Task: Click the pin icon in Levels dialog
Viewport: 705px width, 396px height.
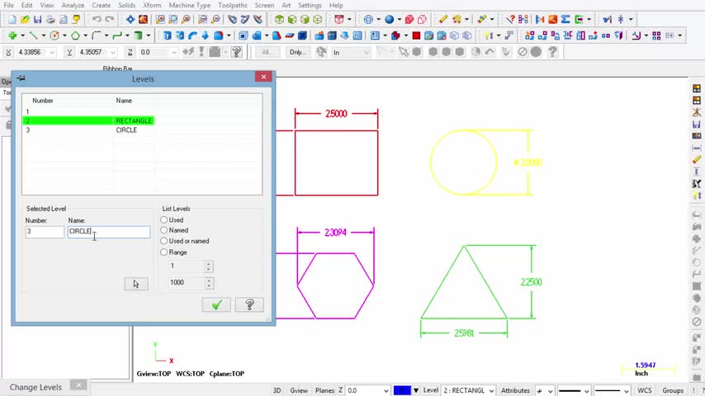Action: (21, 78)
